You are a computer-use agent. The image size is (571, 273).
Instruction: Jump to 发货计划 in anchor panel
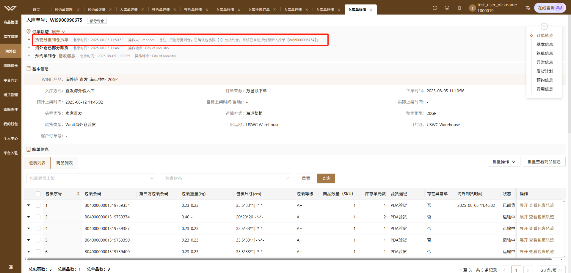coord(545,71)
